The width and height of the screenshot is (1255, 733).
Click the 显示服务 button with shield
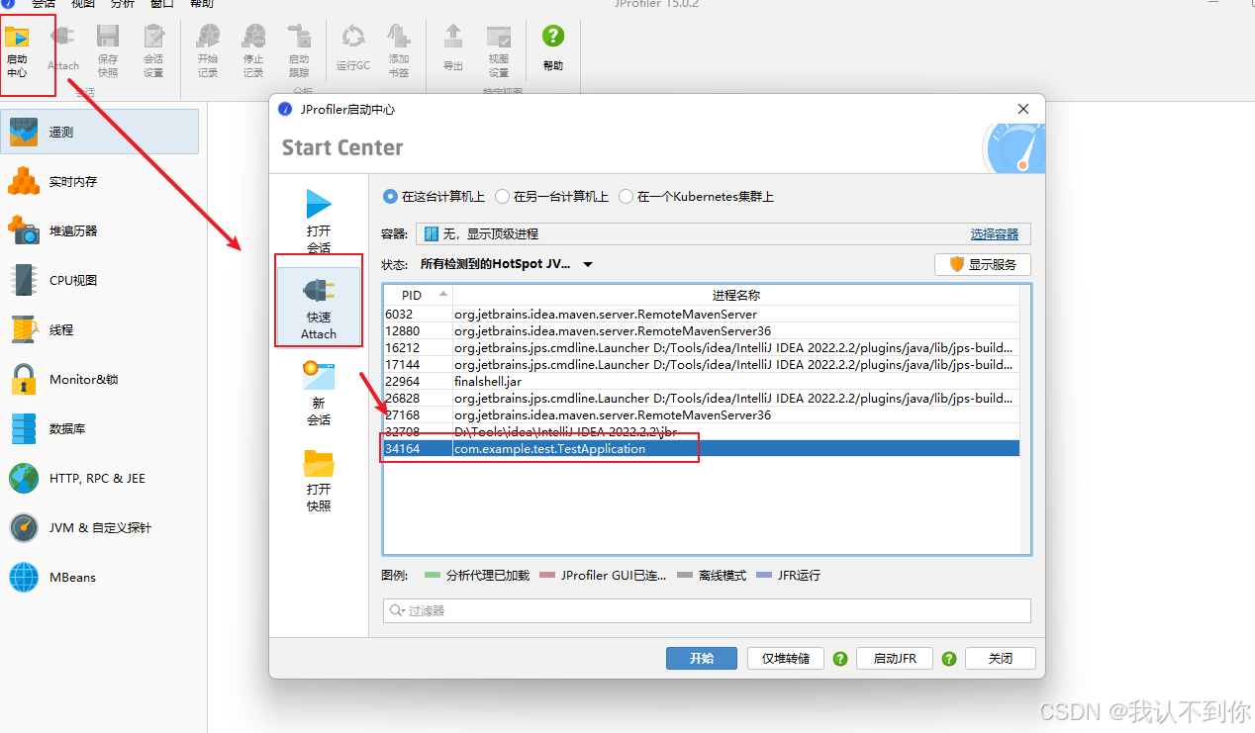[983, 264]
